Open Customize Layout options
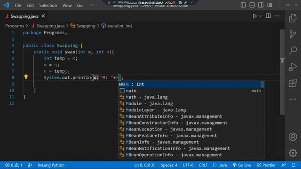301x169 pixels. [x=269, y=5]
